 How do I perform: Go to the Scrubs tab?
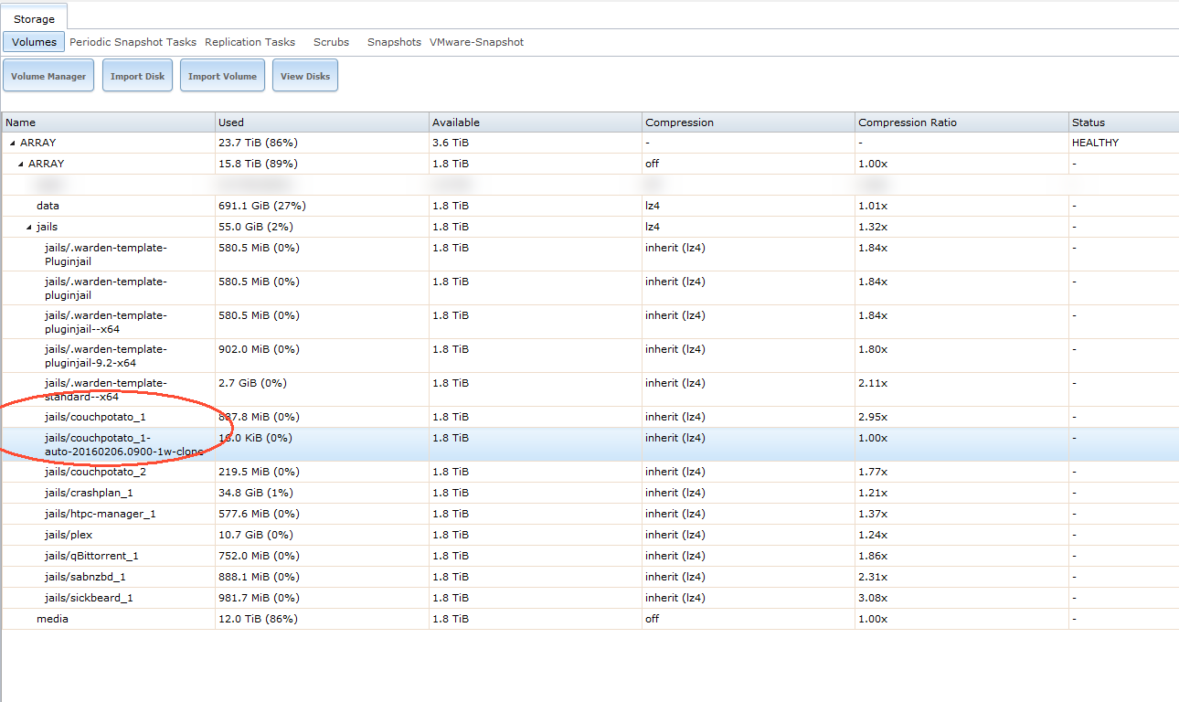click(331, 42)
